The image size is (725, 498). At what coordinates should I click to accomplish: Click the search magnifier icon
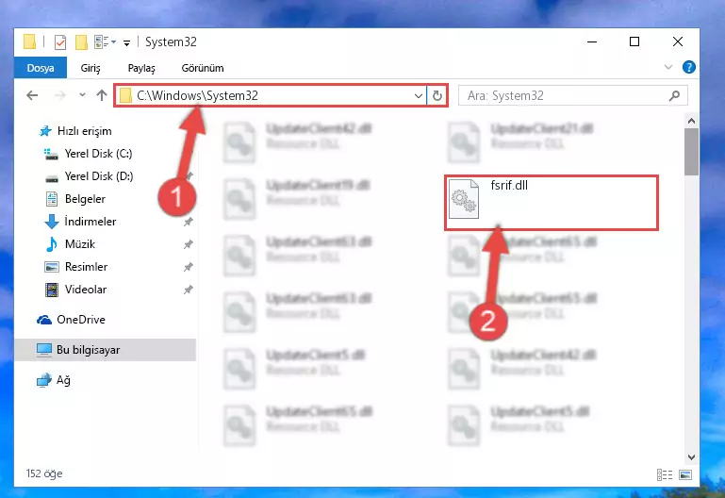click(674, 95)
